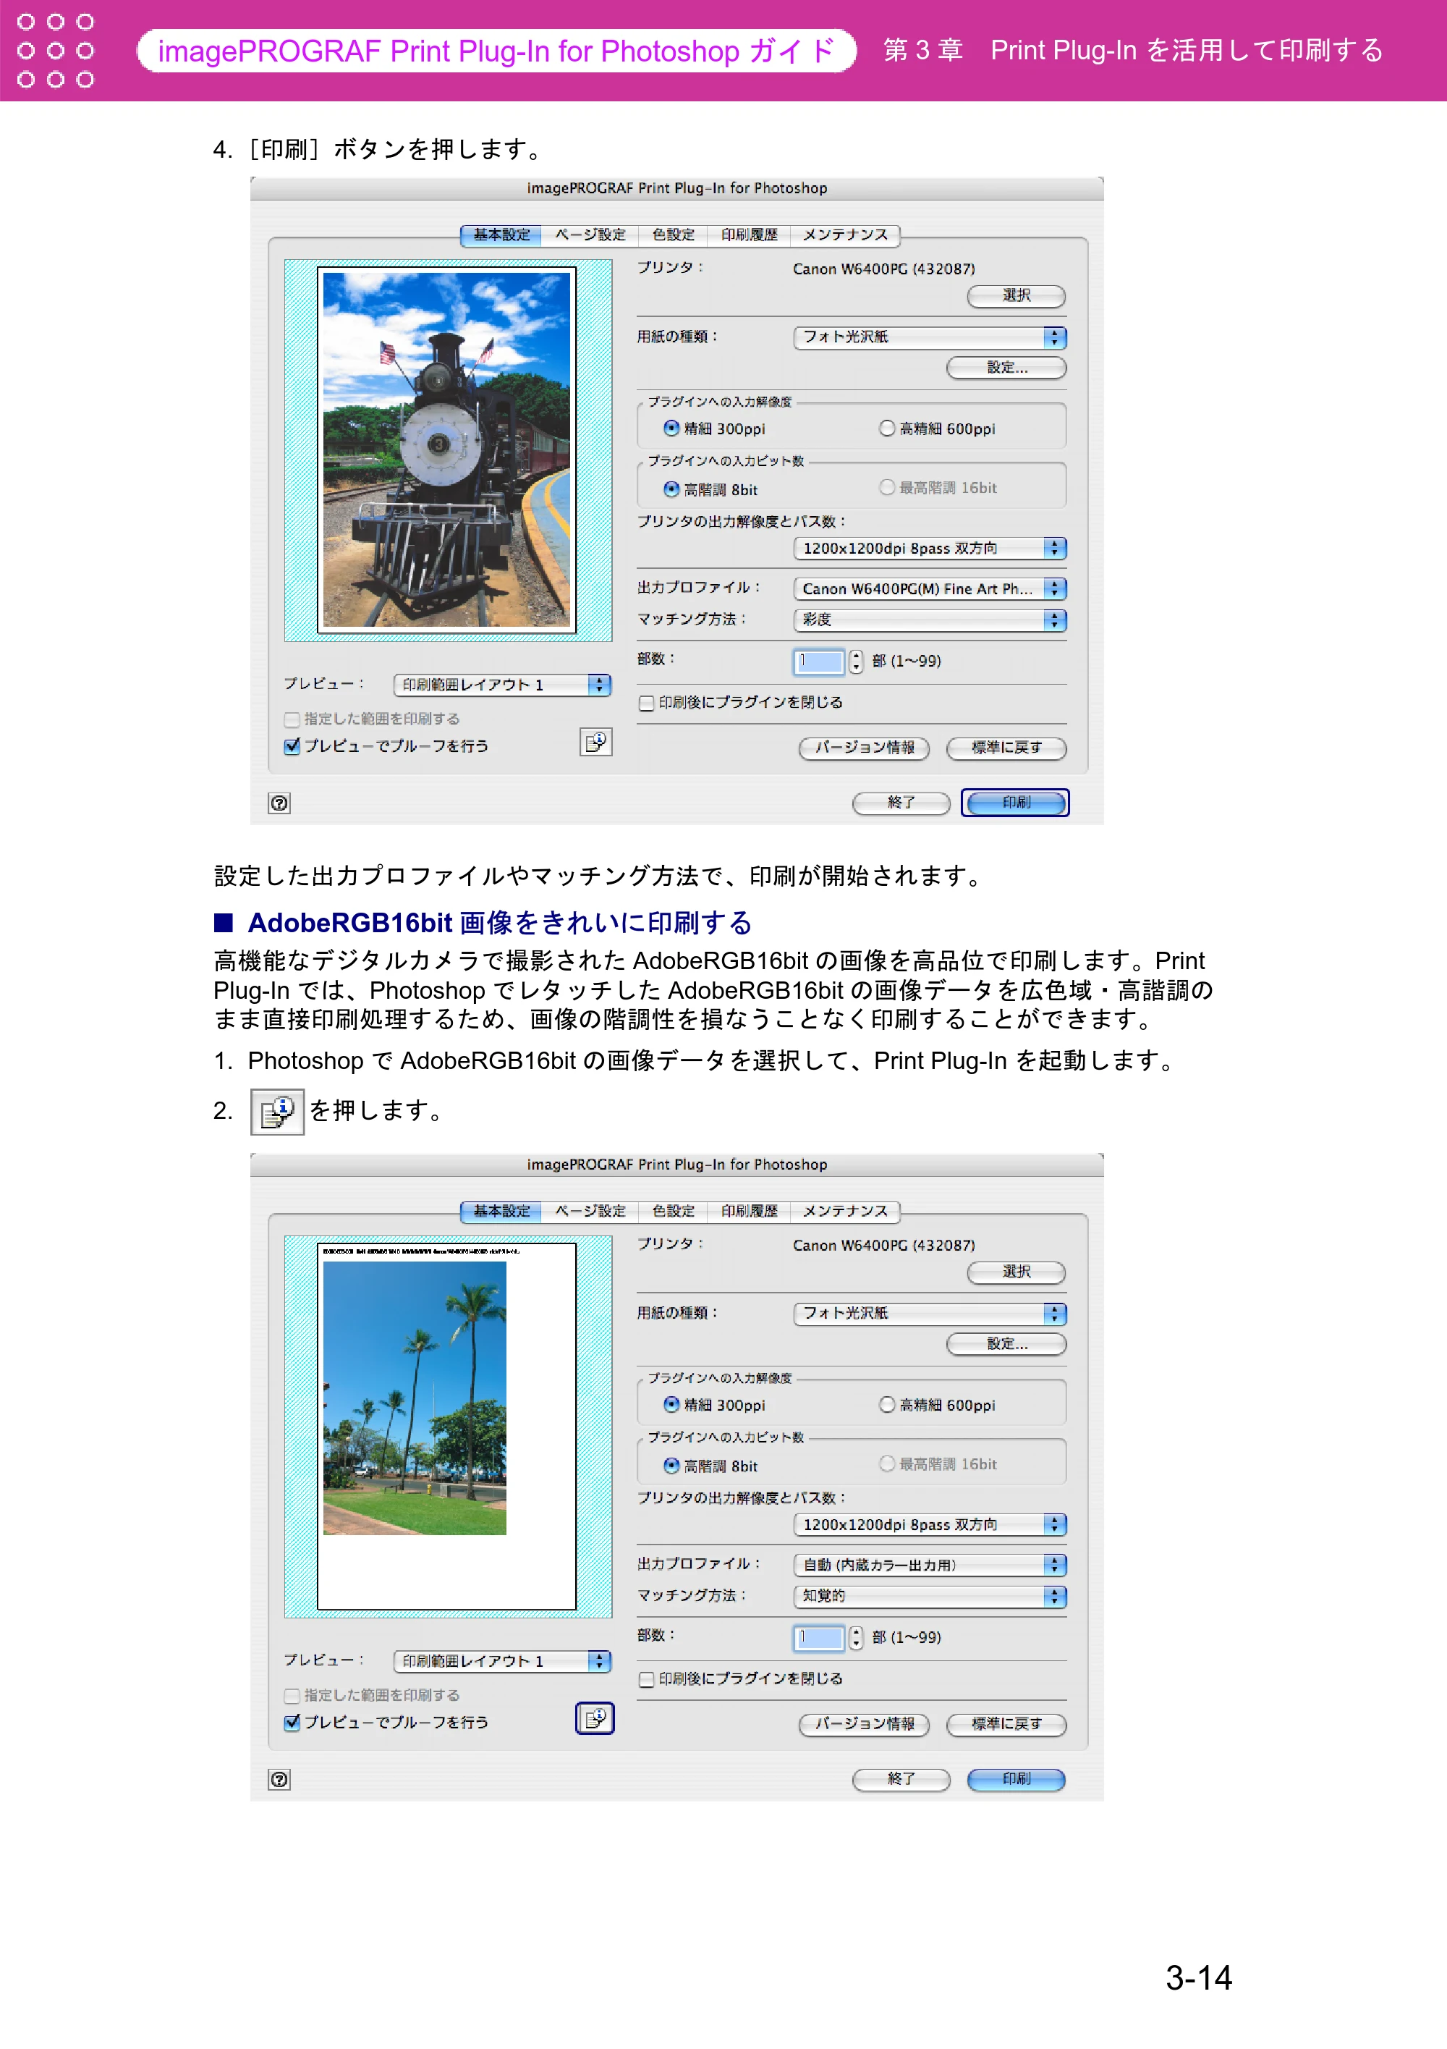Open the Canon W6400PG(M) Fine Art output profile dropdown
The width and height of the screenshot is (1447, 2049).
pyautogui.click(x=930, y=589)
